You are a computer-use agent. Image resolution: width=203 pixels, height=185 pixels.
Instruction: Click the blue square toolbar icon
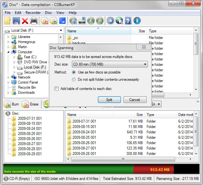[x=62, y=21]
